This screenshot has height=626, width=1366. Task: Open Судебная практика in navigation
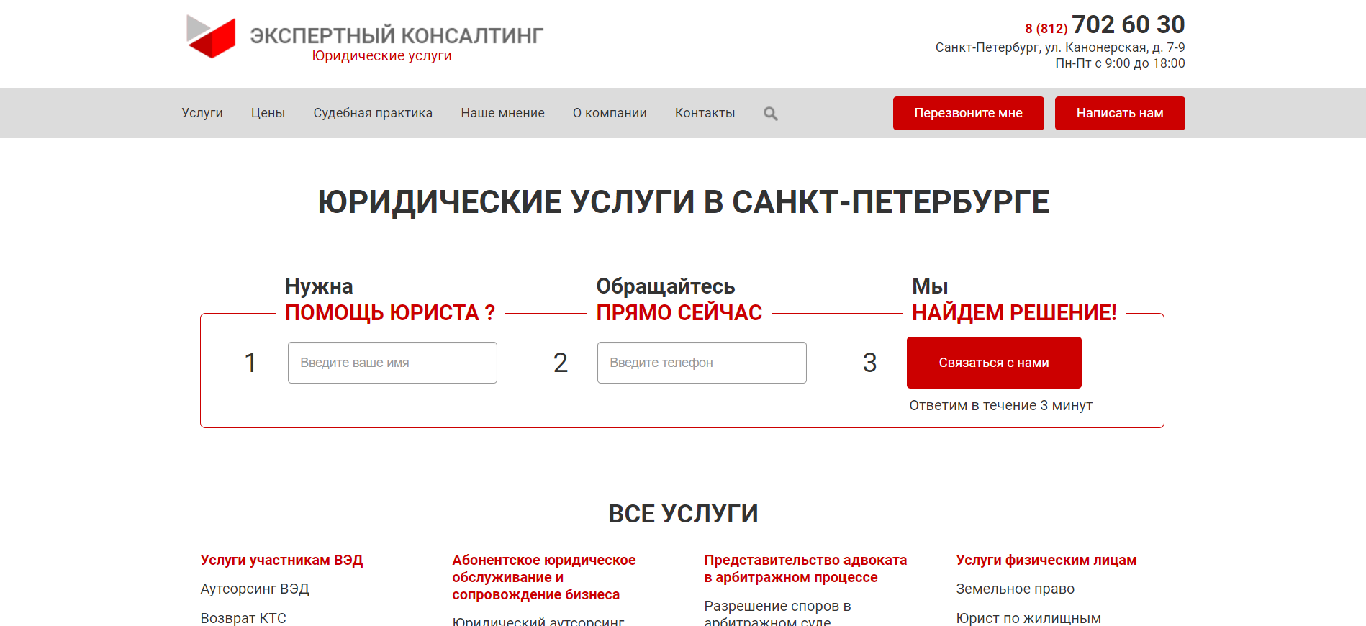[373, 113]
